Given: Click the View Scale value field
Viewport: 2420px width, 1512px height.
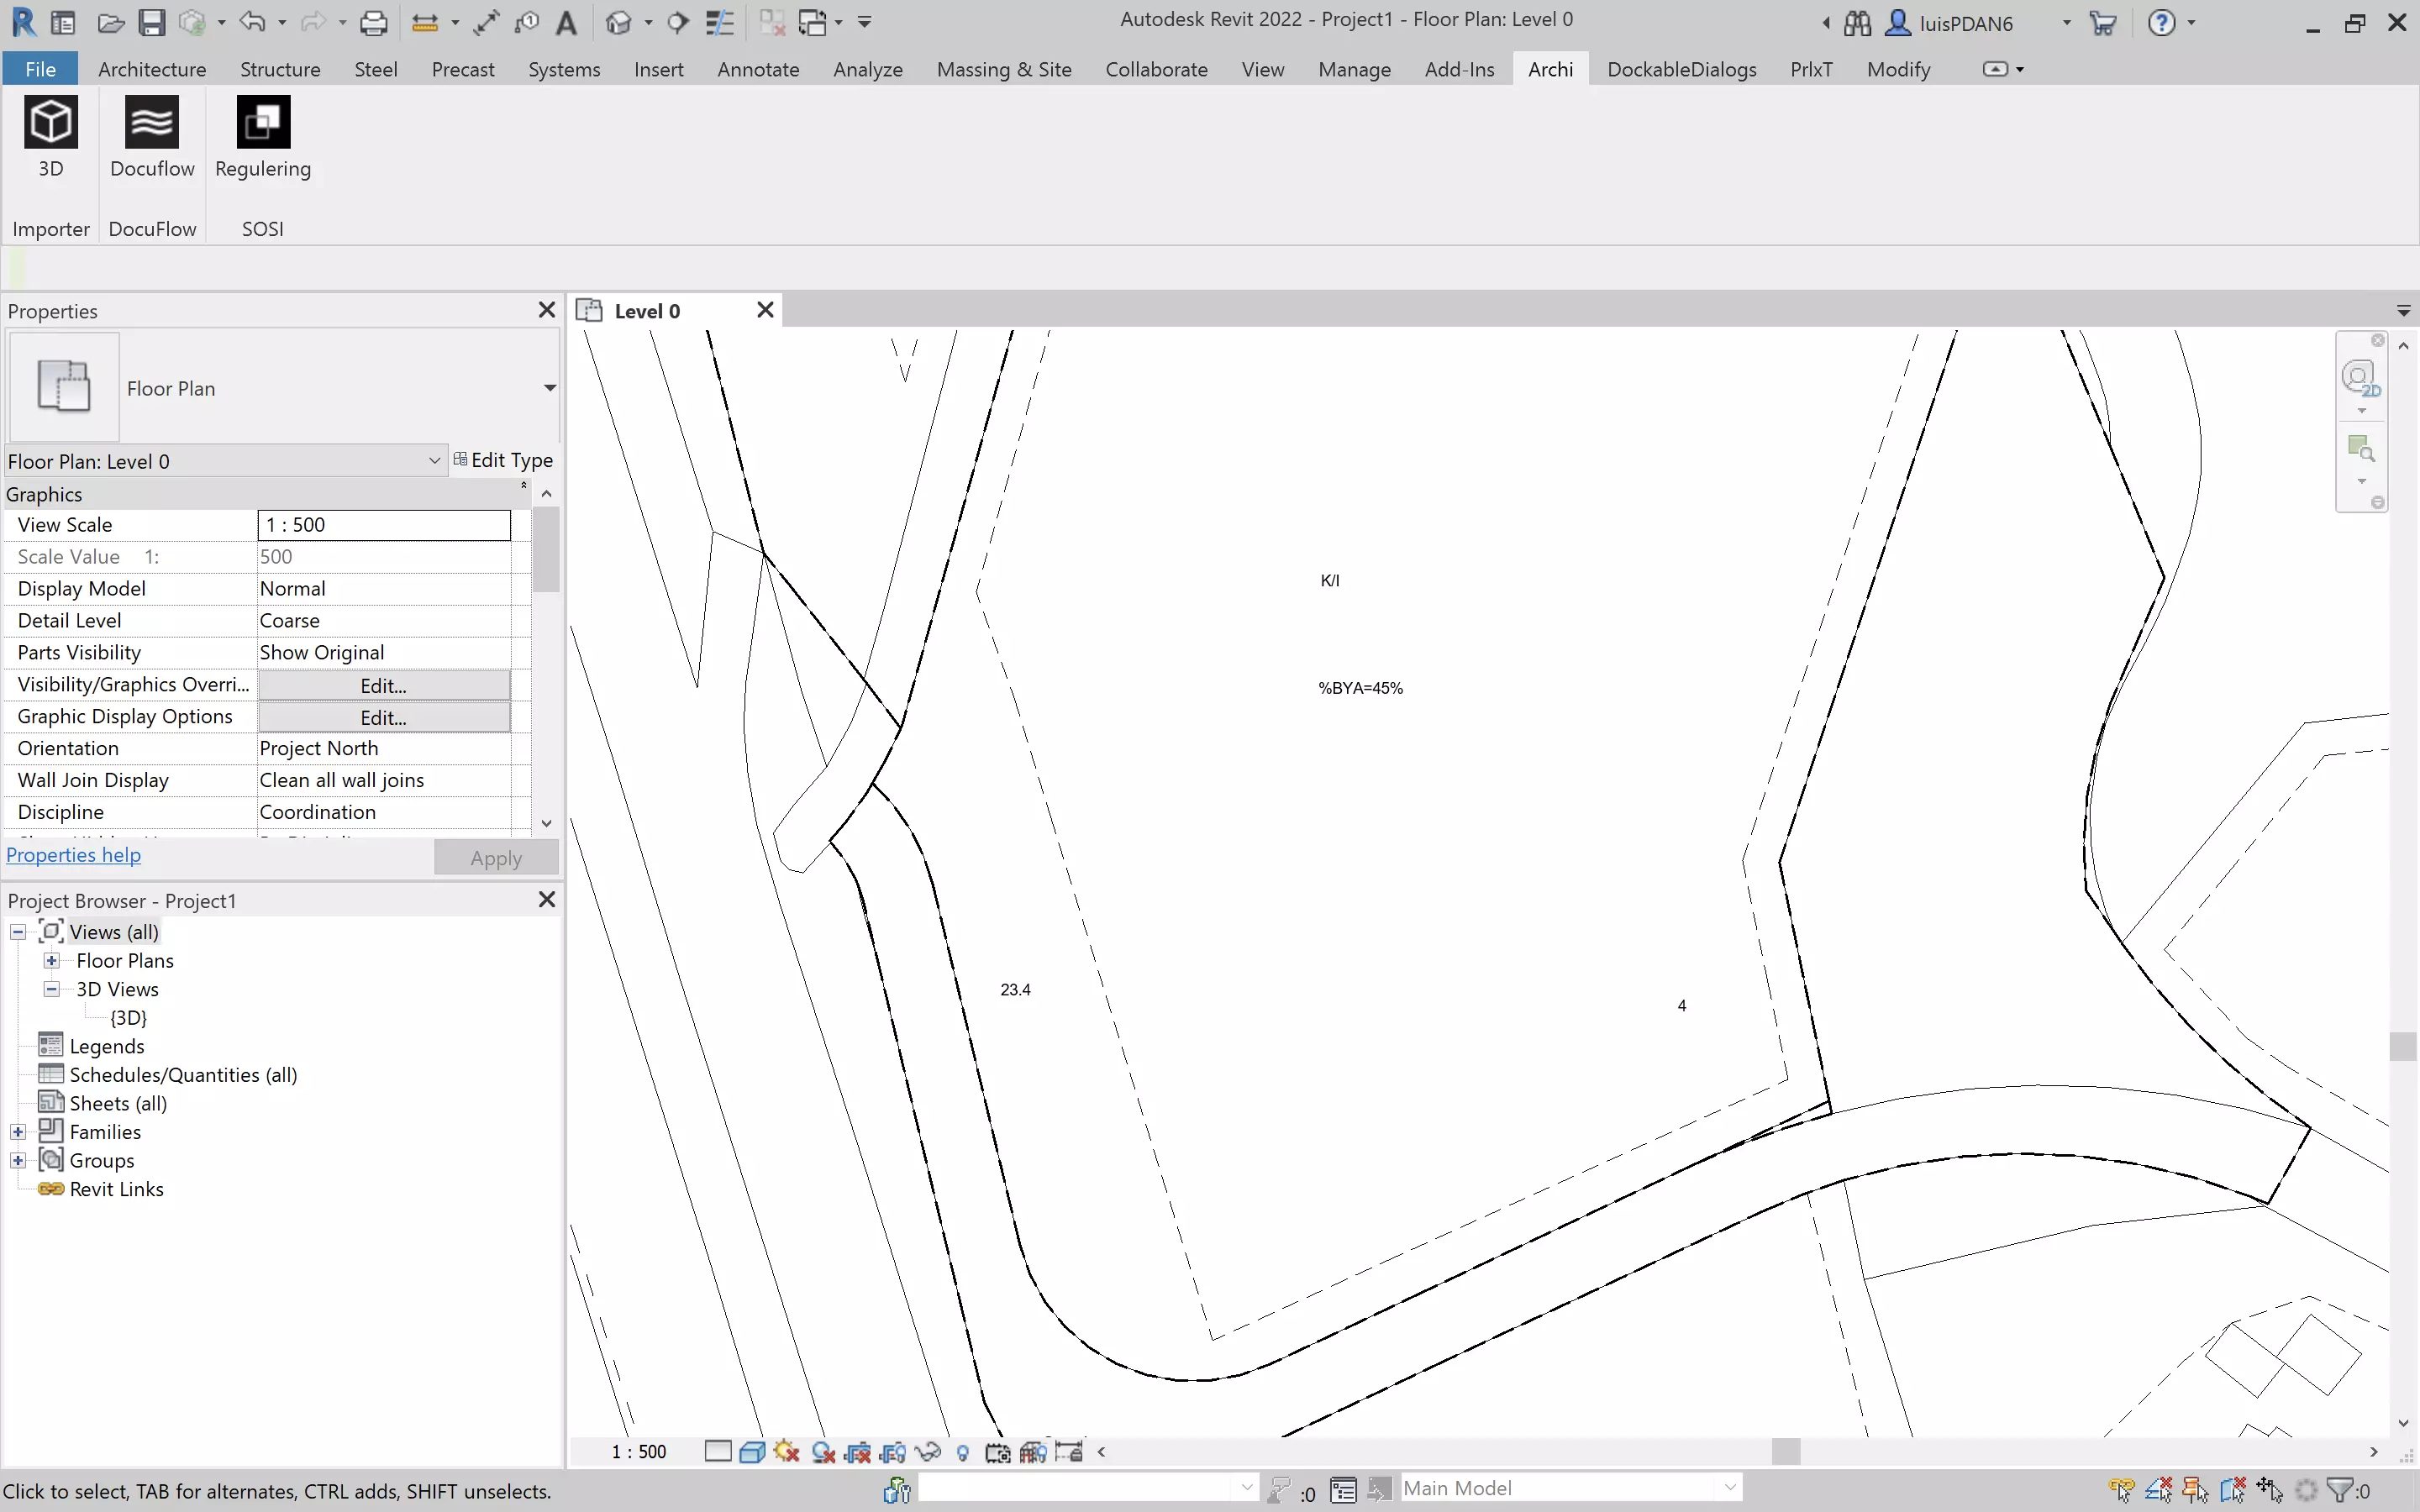Looking at the screenshot, I should point(384,525).
